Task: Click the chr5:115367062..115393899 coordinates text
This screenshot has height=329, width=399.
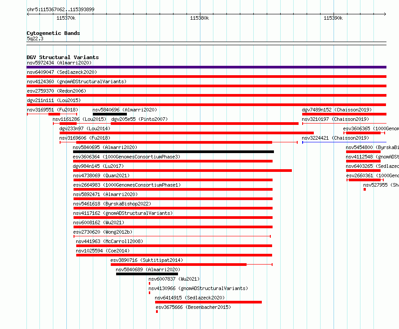Action: click(x=61, y=9)
